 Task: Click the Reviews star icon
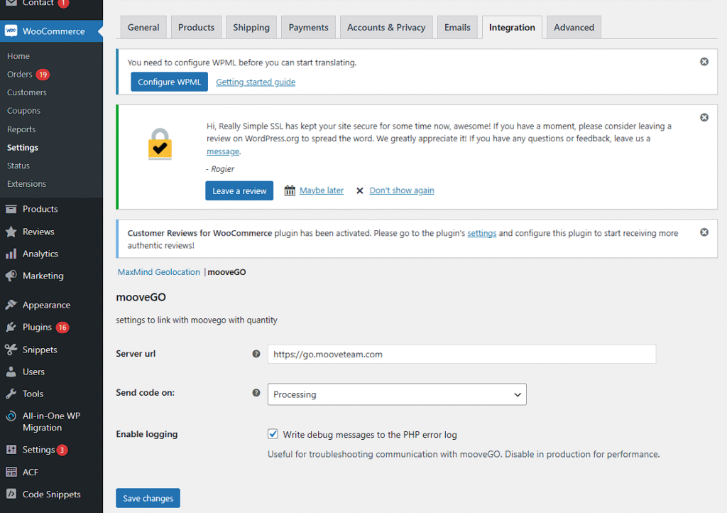point(11,232)
